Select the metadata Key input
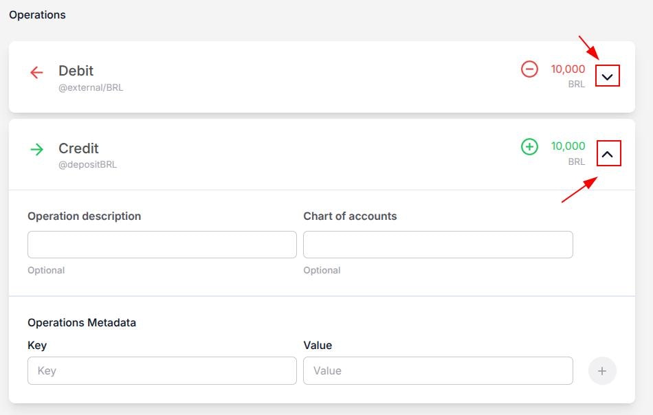The height and width of the screenshot is (415, 653). click(162, 371)
